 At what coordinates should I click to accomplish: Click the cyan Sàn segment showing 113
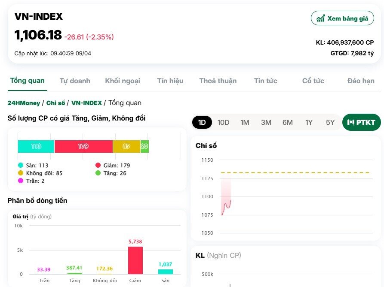click(x=36, y=146)
